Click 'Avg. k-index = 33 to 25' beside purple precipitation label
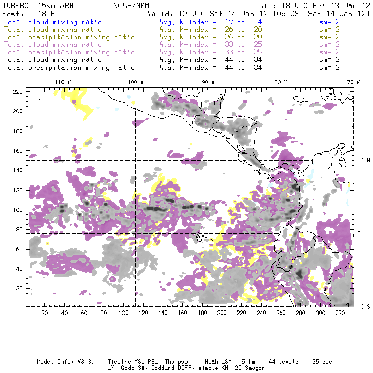This screenshot has width=373, height=373. point(211,52)
